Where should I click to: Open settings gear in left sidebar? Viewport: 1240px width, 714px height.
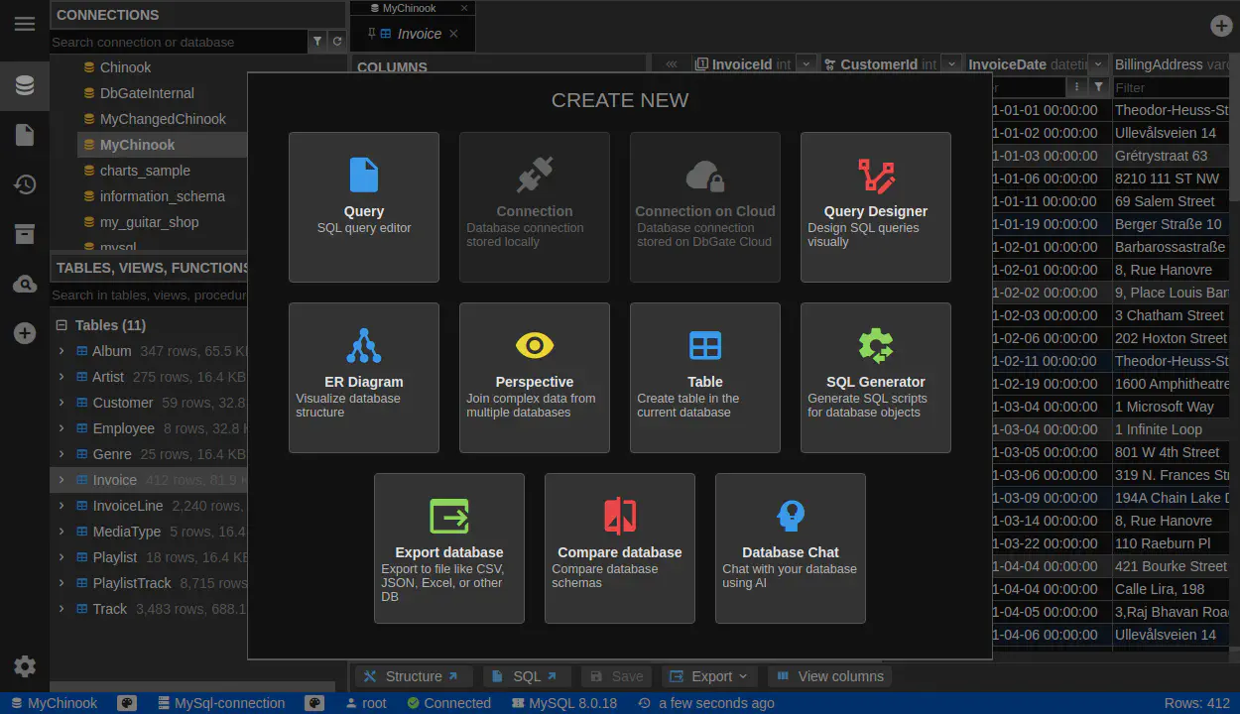point(25,666)
